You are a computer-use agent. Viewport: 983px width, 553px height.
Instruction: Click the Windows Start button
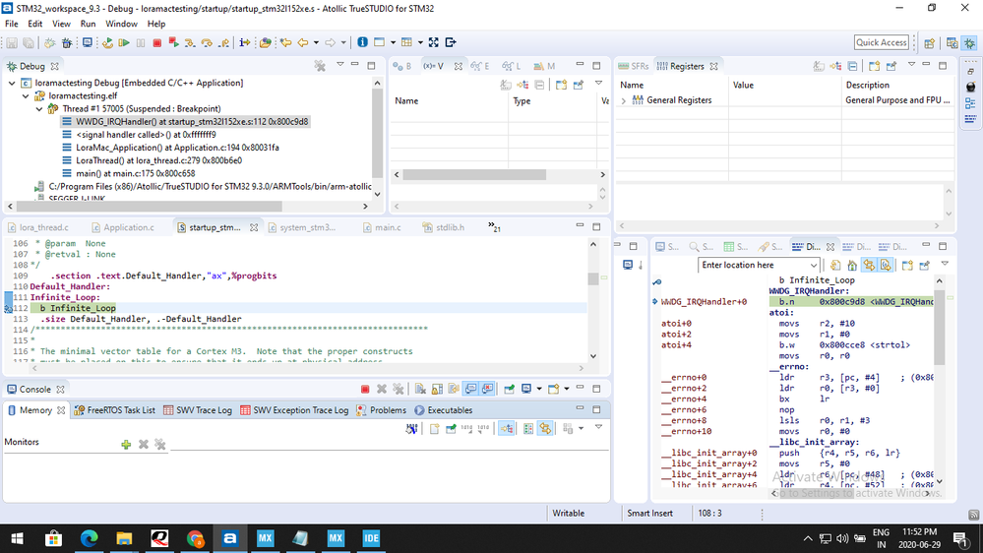[17, 538]
